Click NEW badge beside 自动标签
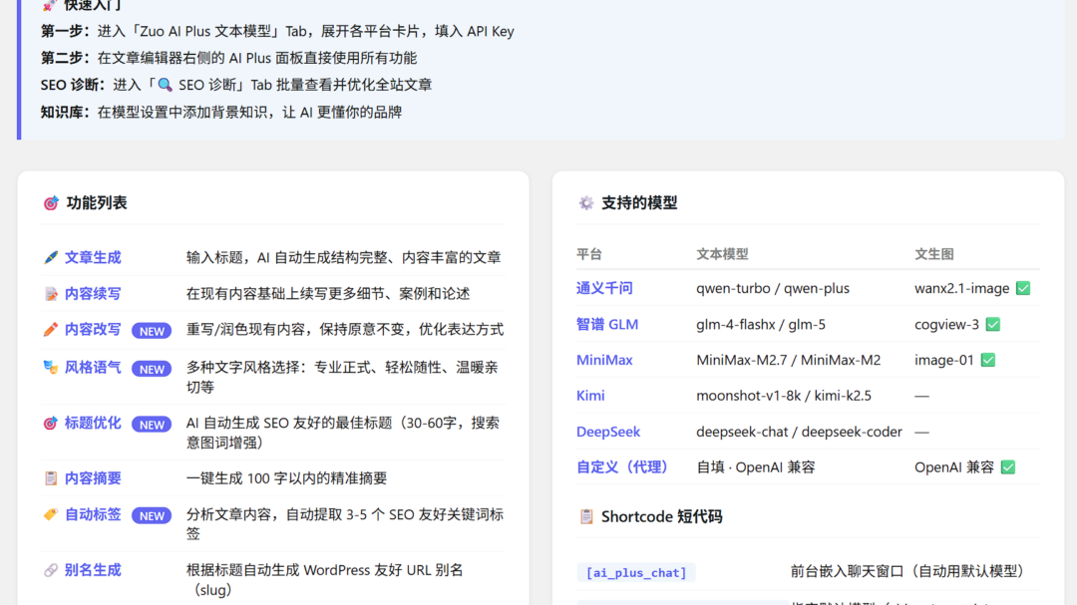The height and width of the screenshot is (605, 1077). click(x=152, y=515)
